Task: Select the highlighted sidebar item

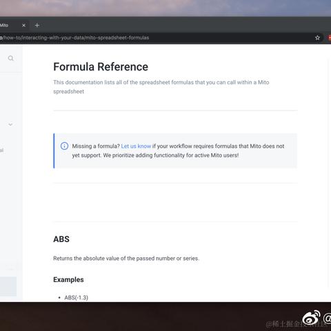Action: 8,286
